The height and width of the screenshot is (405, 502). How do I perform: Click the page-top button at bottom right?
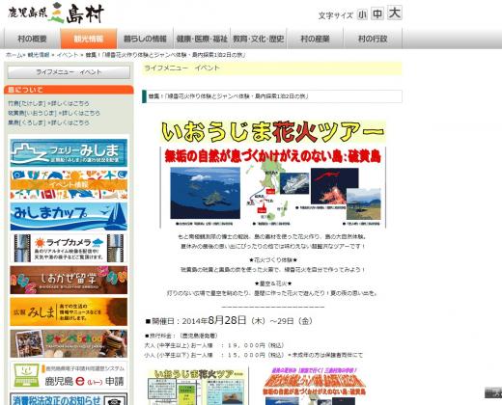click(x=493, y=392)
